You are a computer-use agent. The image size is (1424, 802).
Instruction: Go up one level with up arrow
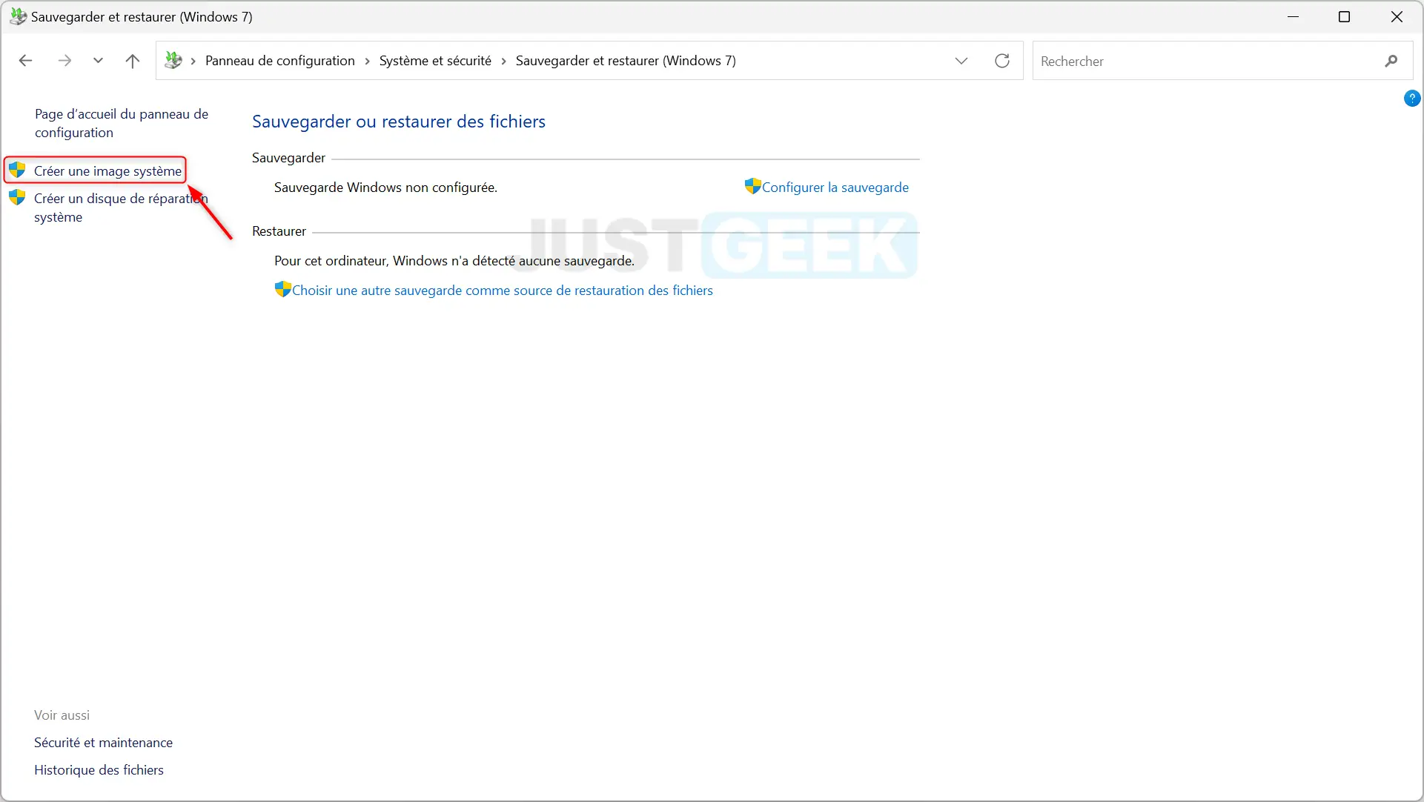point(133,61)
